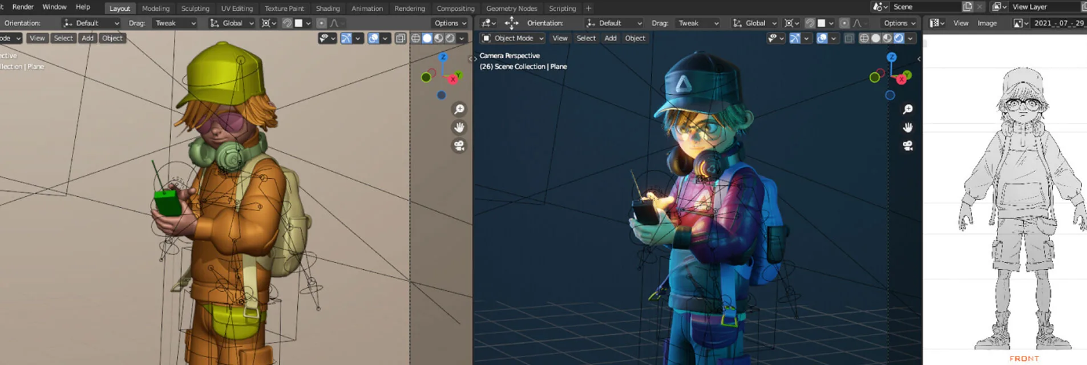Click pan hand icon in Camera Perspective viewport
The image size is (1087, 365).
click(x=908, y=127)
